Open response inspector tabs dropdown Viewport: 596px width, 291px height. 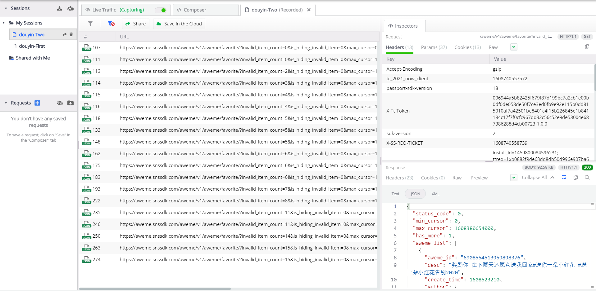tap(514, 178)
